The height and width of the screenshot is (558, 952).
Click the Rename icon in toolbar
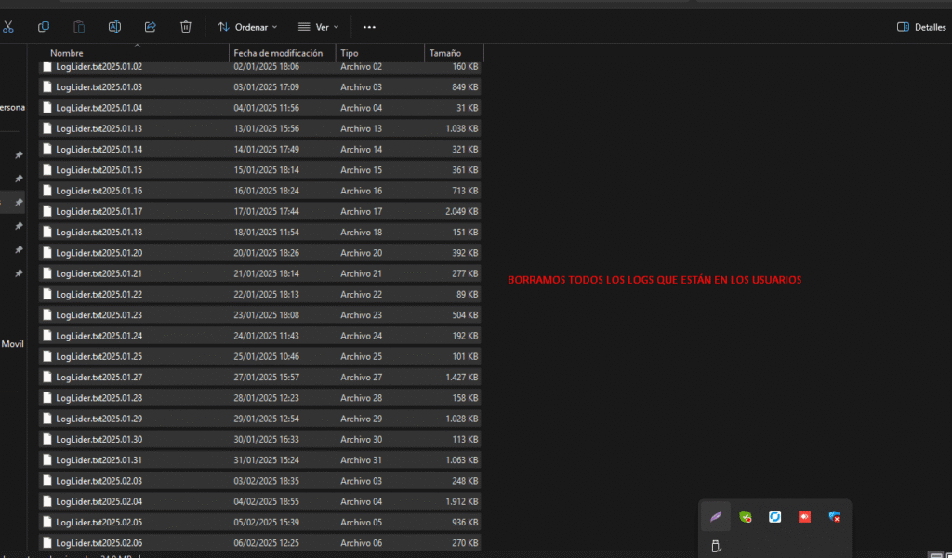(115, 27)
